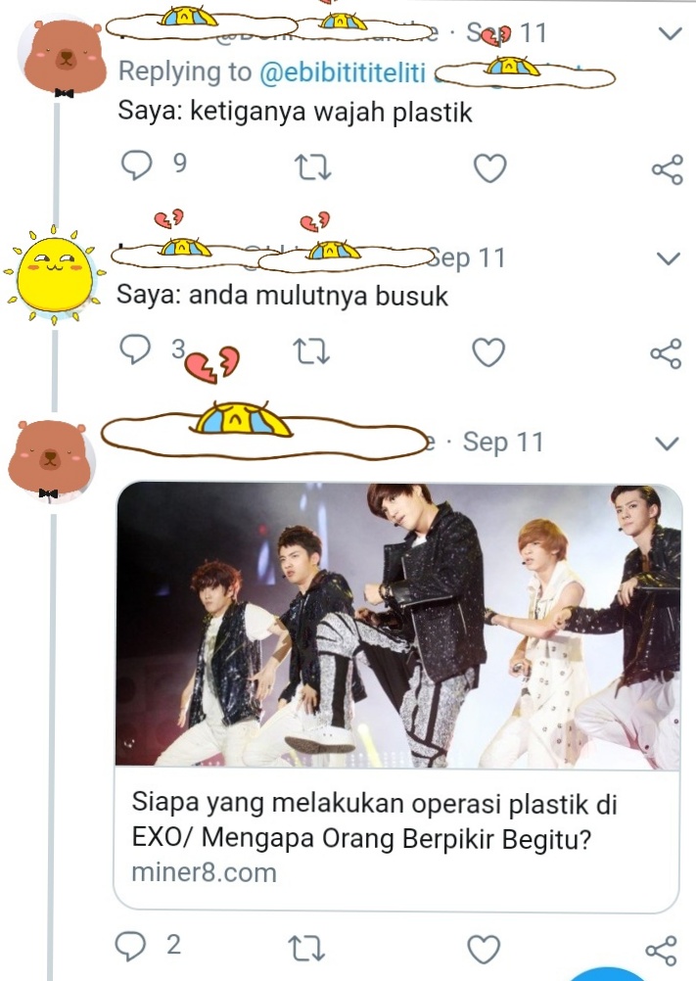Like the 'ketiganya wajah plastik' tweet
696x981 pixels.
(x=489, y=168)
